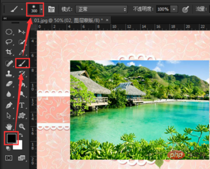Select the Hand tool
The width and height of the screenshot is (210, 169).
(x=9, y=127)
